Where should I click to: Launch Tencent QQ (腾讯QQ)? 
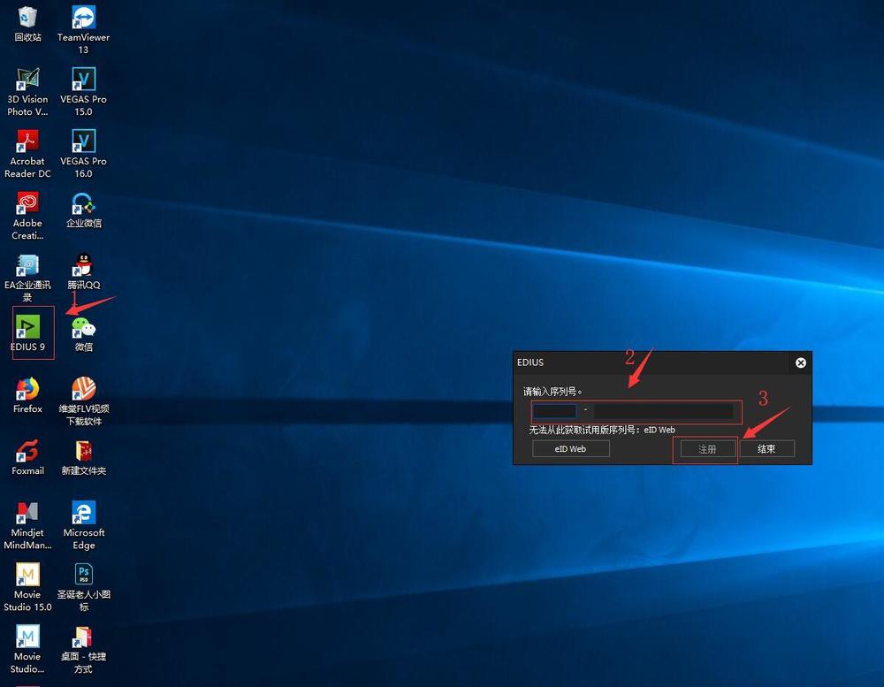tap(83, 265)
